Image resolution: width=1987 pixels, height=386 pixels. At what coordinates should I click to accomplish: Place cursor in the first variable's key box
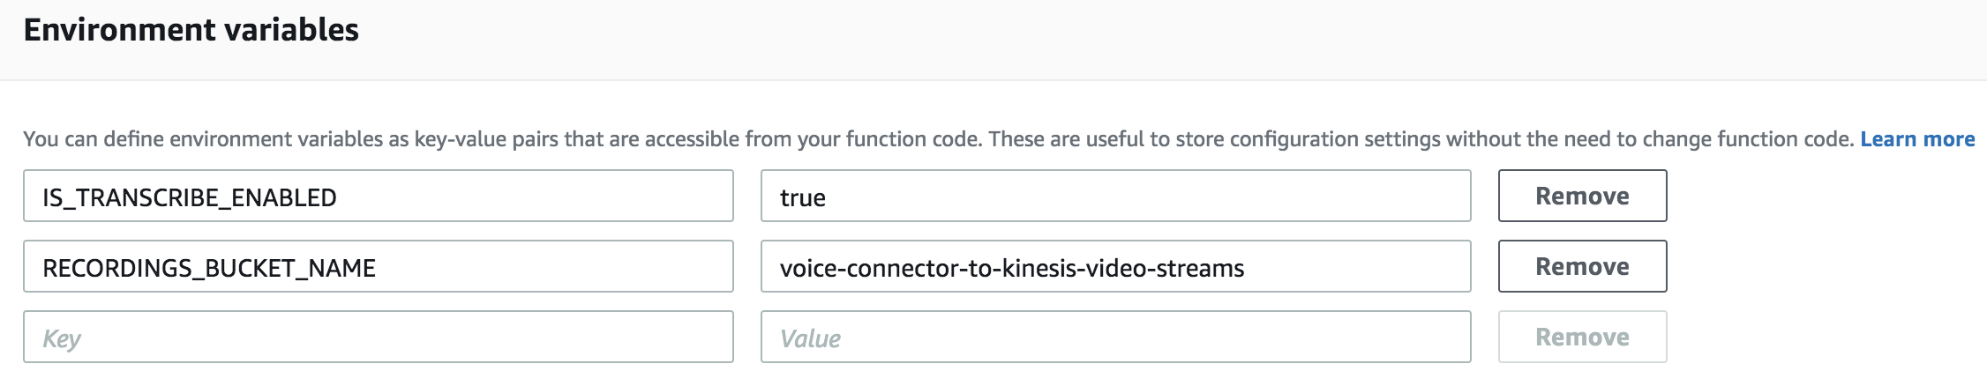378,197
